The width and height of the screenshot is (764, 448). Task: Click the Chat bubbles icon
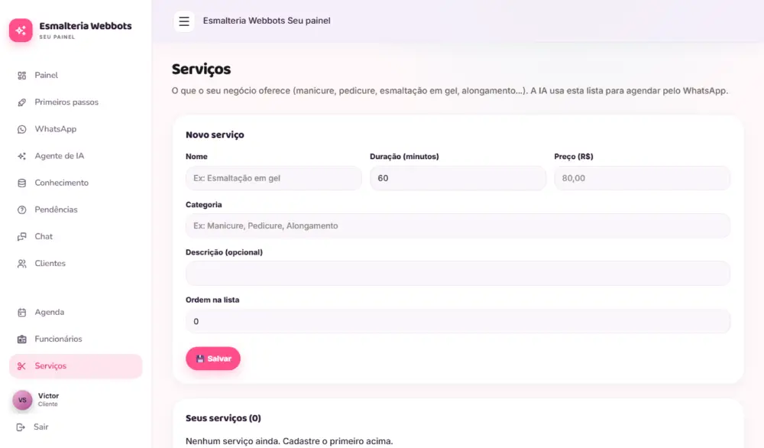pos(22,236)
